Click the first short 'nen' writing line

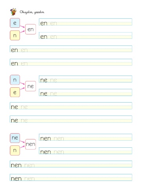coord(85,137)
